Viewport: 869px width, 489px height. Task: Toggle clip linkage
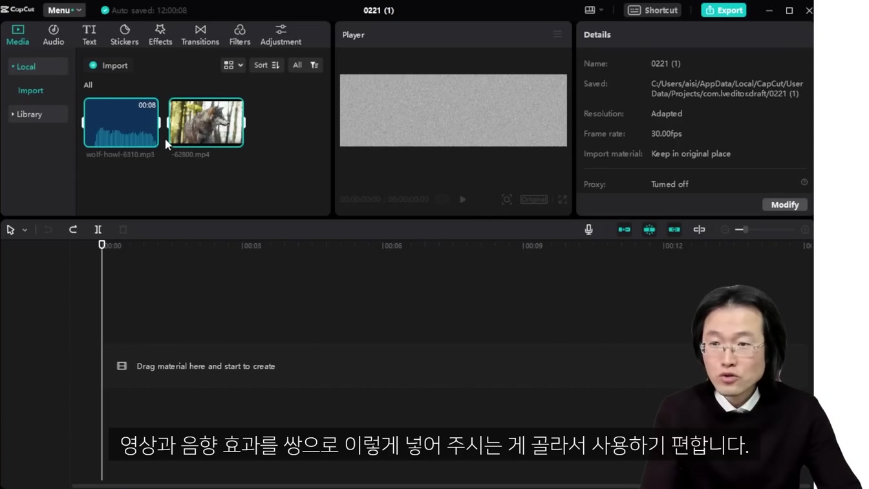674,230
